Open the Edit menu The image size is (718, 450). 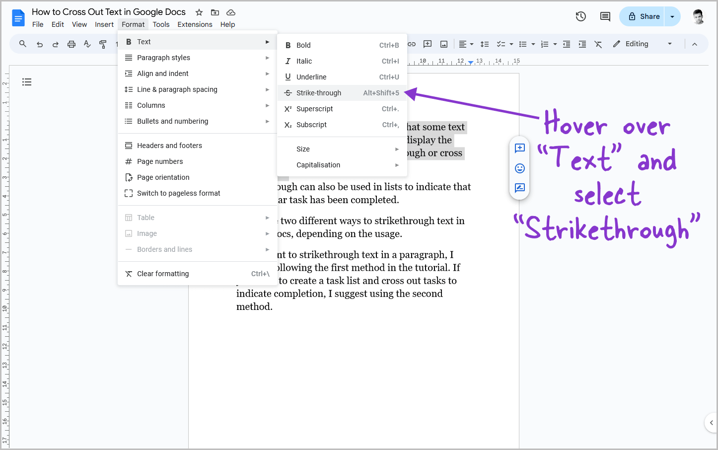[58, 24]
